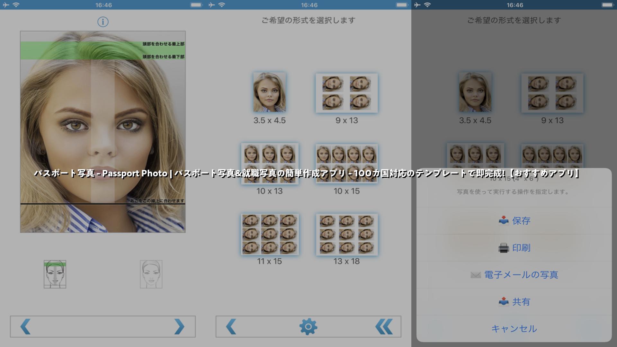Click the printer icon beside 印刷

(x=504, y=248)
